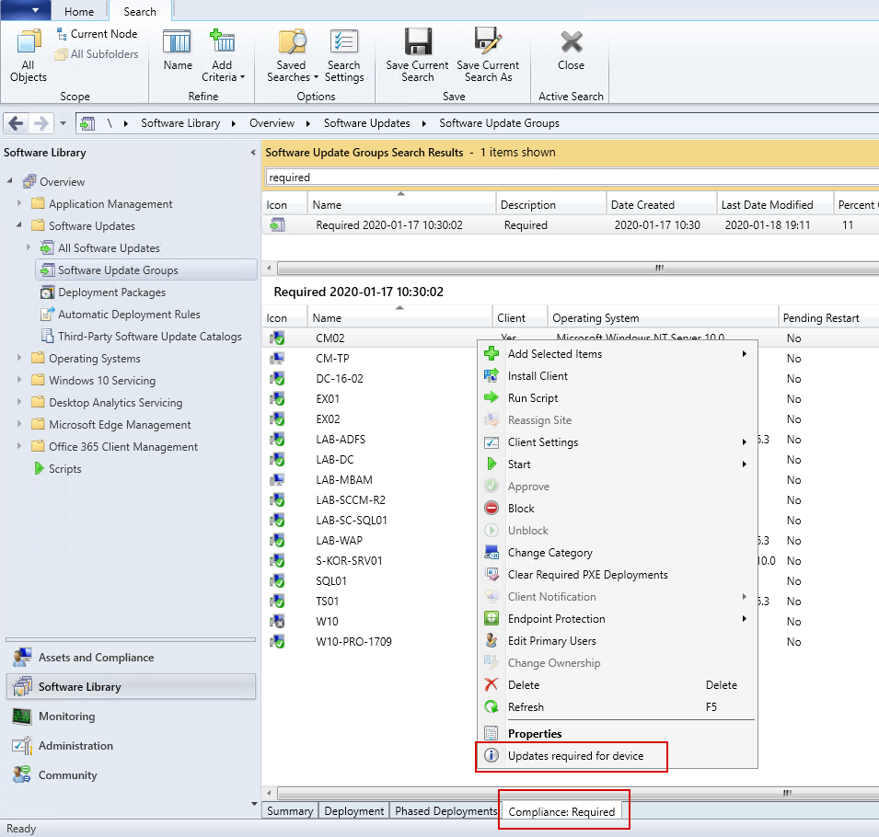879x837 pixels.
Task: Switch to Phased Deployments tab
Action: 445,810
